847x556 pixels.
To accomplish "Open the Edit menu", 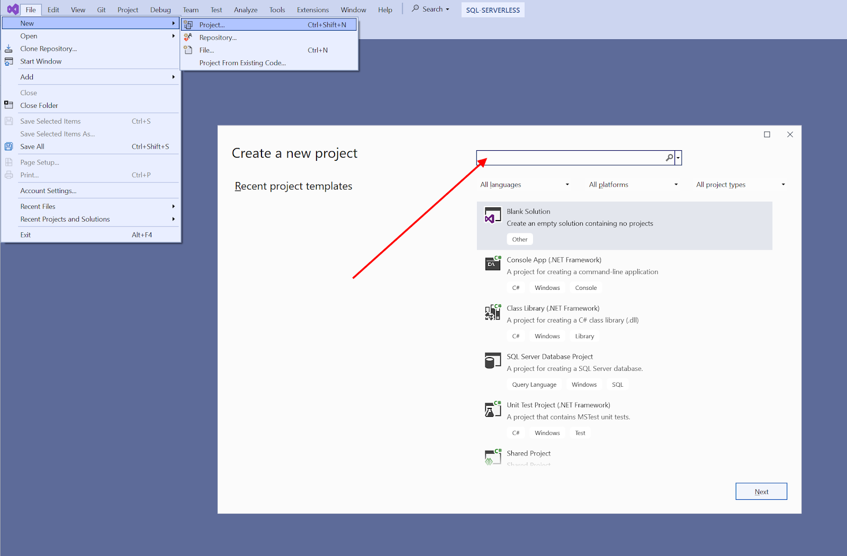I will 53,10.
